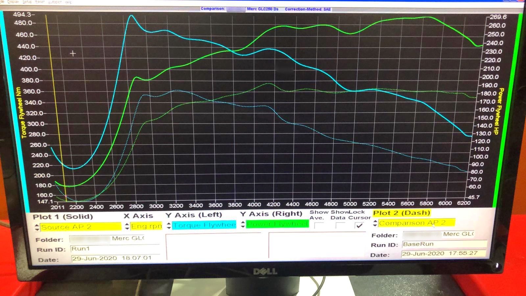Click the 45.7 minimum power axis value
Image resolution: width=526 pixels, height=296 pixels.
coord(474,197)
